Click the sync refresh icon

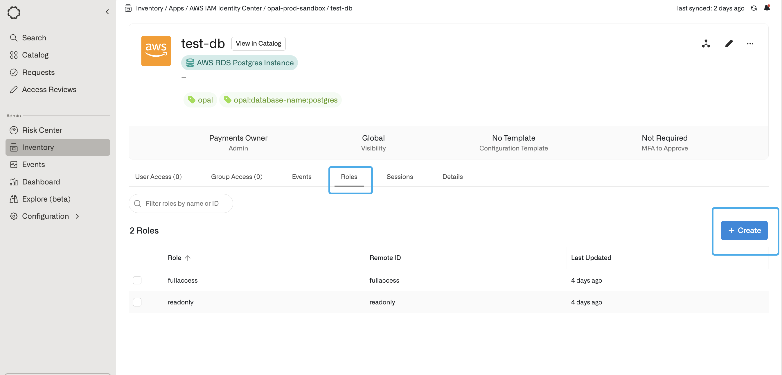click(754, 8)
